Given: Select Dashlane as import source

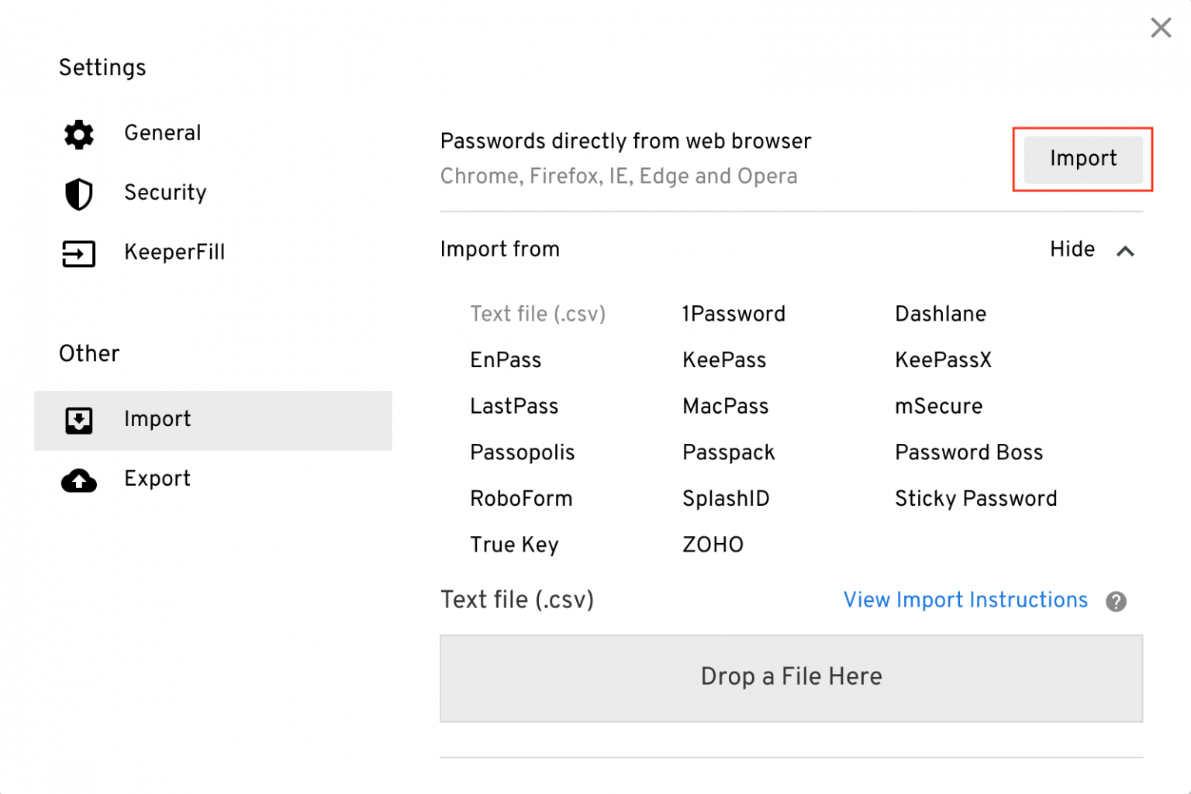Looking at the screenshot, I should (x=941, y=314).
